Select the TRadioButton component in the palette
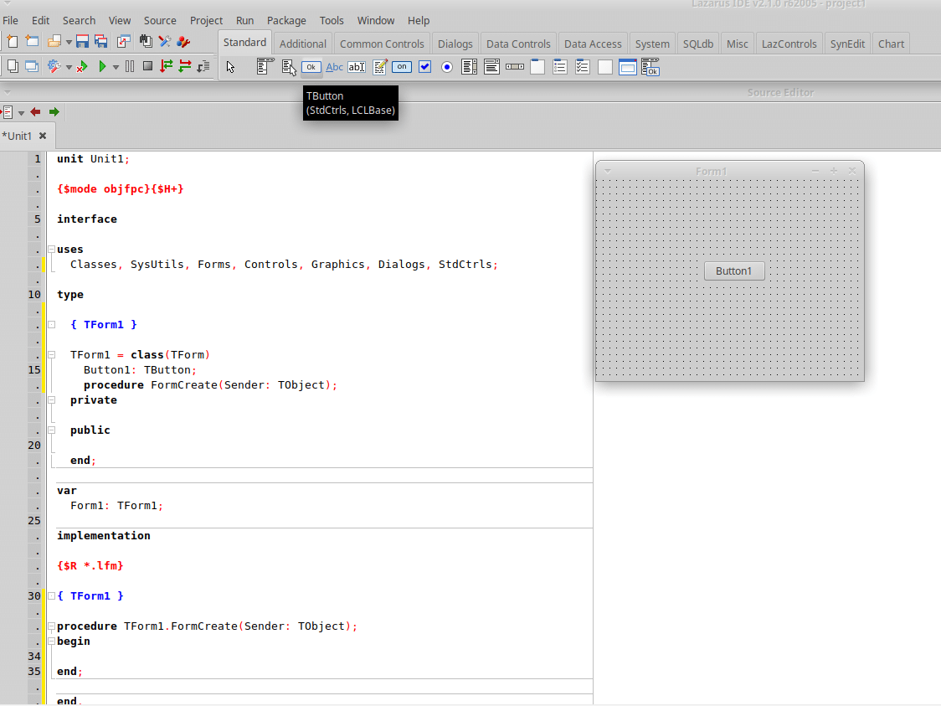 pos(447,67)
